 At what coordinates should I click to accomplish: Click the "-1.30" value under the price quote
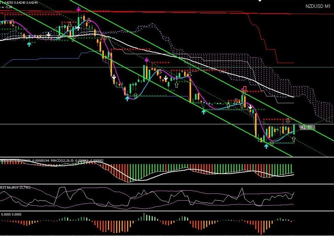(x=9, y=7)
